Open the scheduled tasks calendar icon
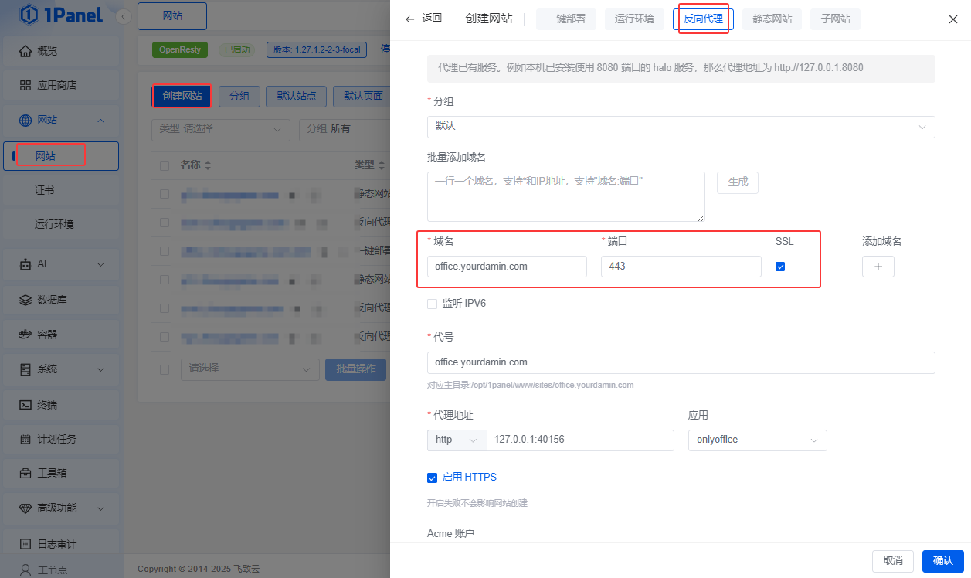This screenshot has height=578, width=971. click(25, 439)
